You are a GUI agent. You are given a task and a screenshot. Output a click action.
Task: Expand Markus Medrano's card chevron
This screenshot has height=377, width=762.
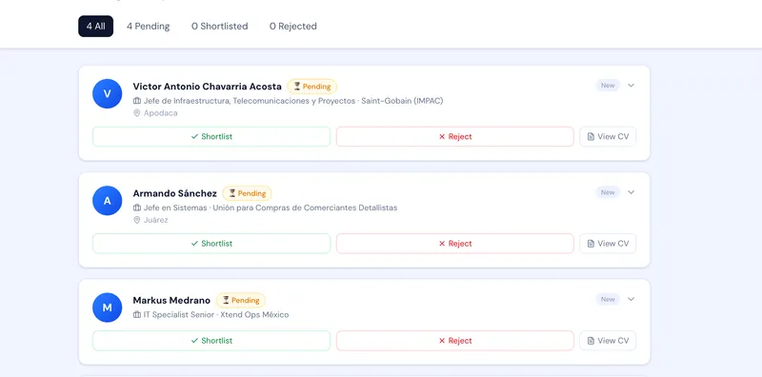(x=631, y=299)
